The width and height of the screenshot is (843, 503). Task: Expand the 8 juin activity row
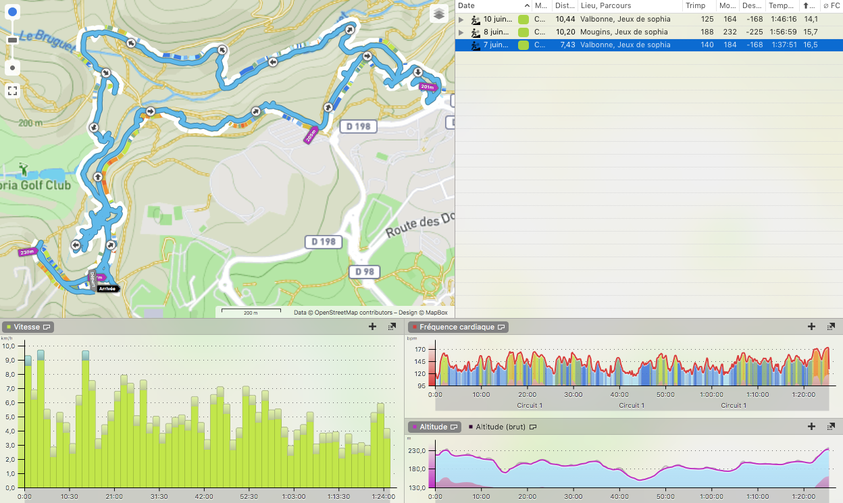tap(461, 32)
